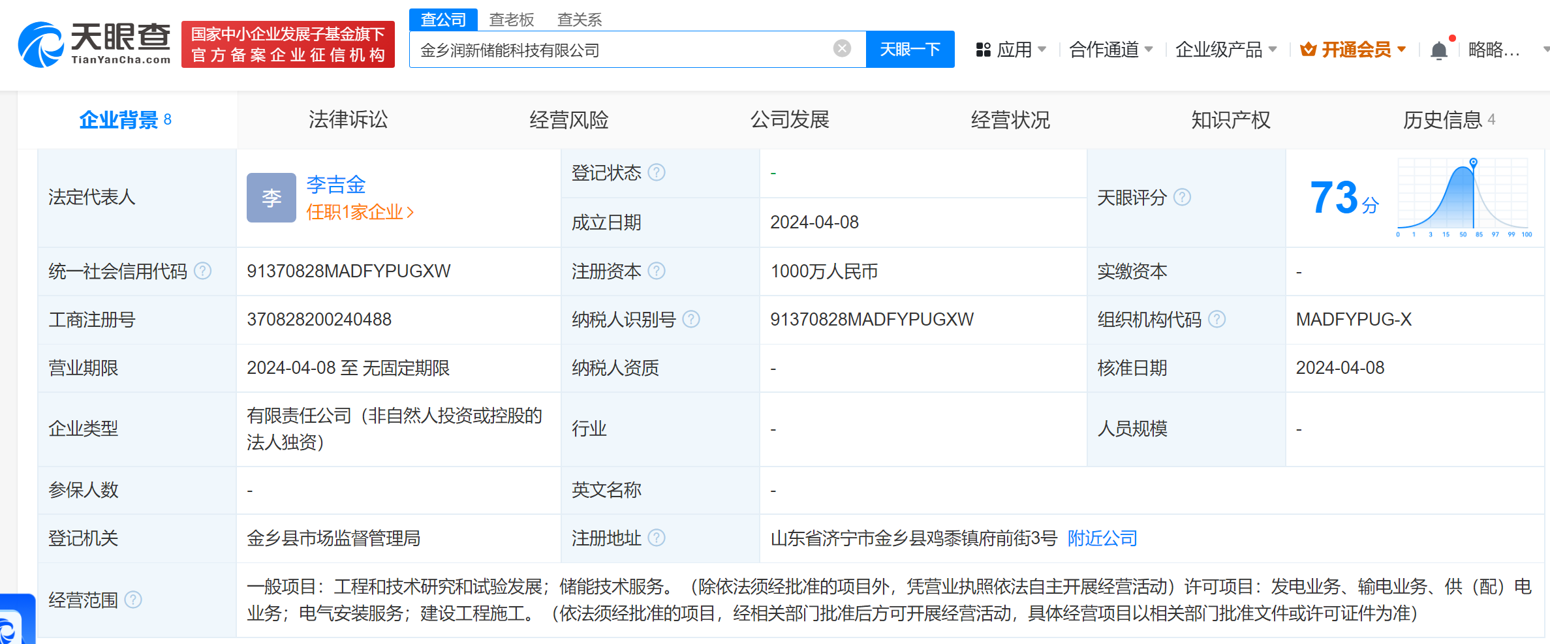Screen dimensions: 1550x644
Task: Click help icon beside 注册资本
Action: 657,271
